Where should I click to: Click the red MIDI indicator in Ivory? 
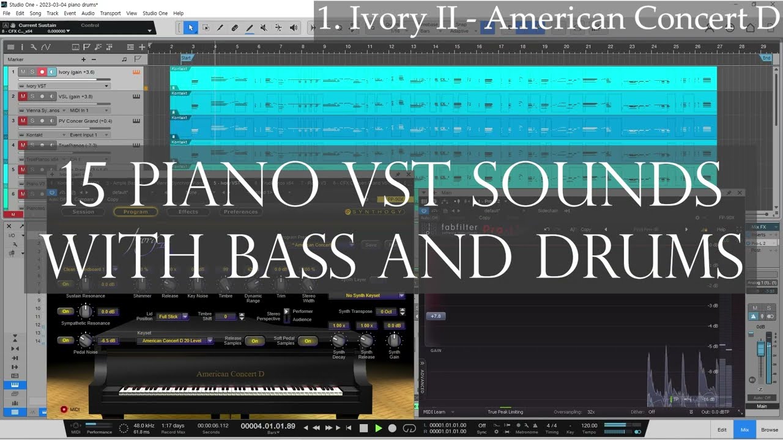pyautogui.click(x=64, y=409)
